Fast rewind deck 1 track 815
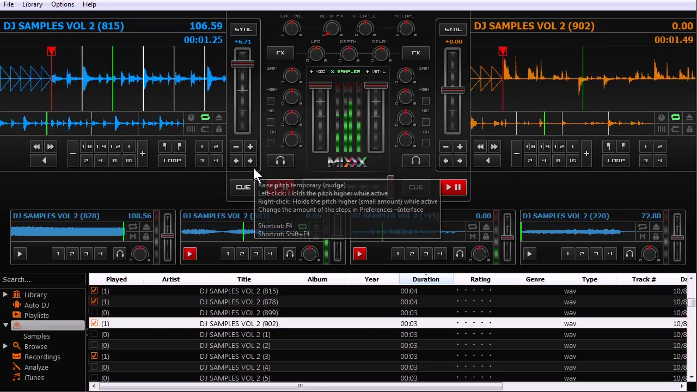Screen dimensions: 697x392 (x=36, y=146)
